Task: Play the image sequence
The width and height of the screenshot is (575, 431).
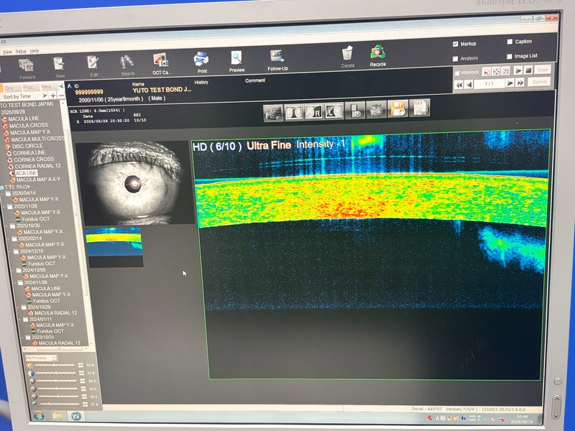Action: pos(517,70)
